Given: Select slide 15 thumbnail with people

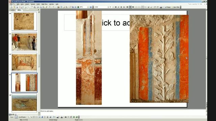Looking at the screenshot, I should [24, 42].
